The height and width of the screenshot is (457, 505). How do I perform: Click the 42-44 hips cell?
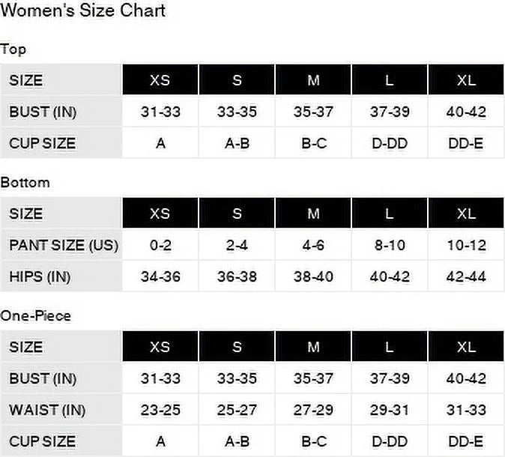click(x=466, y=276)
